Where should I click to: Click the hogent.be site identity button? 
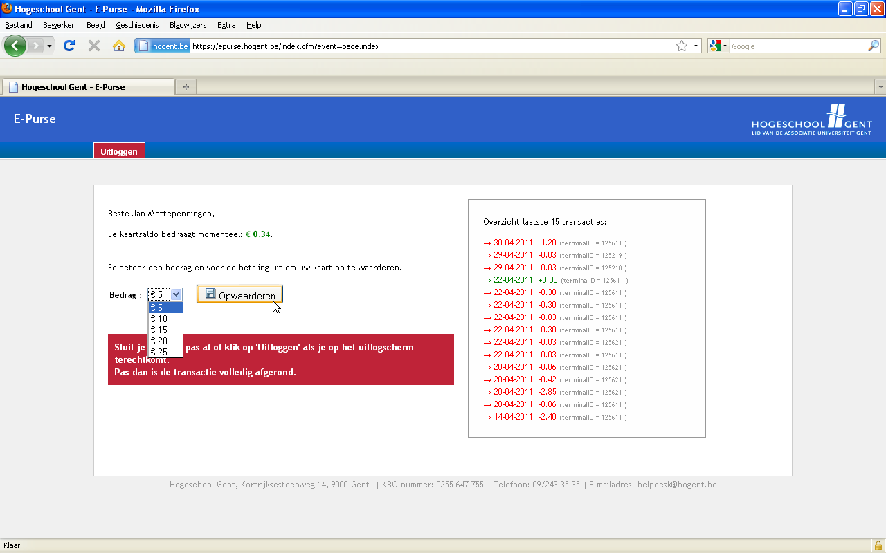click(162, 46)
